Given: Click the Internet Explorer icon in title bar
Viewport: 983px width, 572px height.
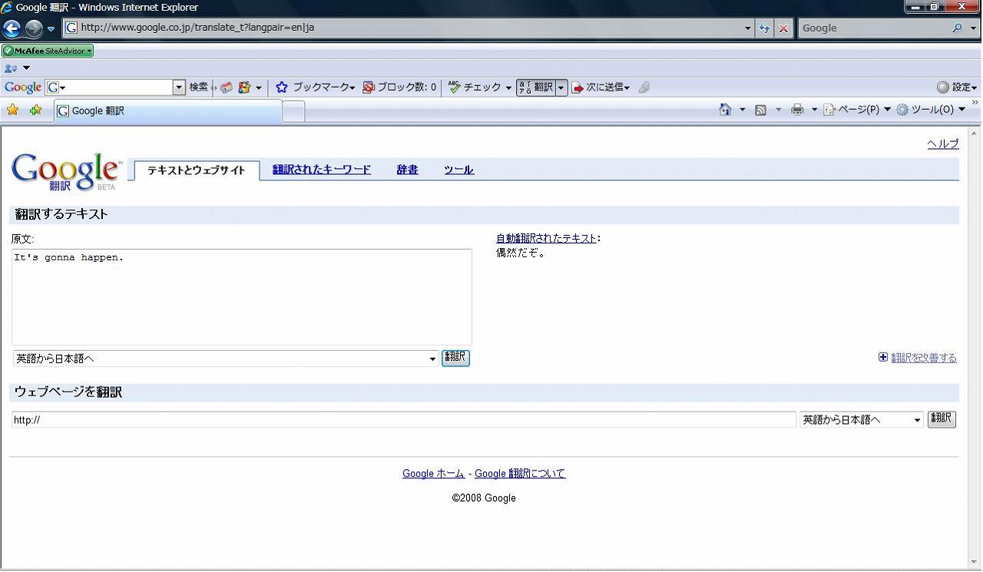Looking at the screenshot, I should (x=7, y=7).
